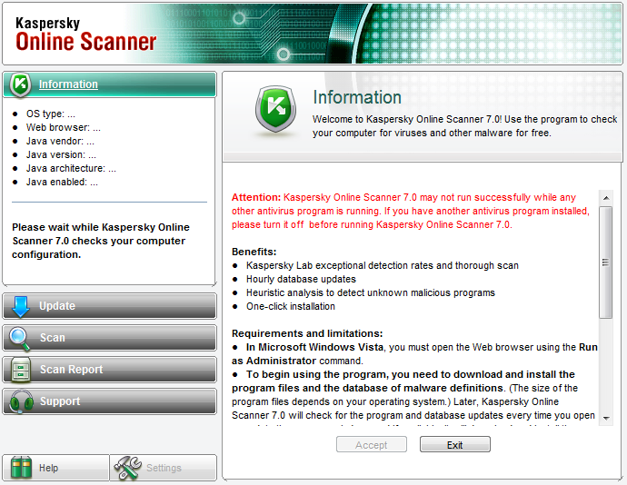This screenshot has height=485, width=627.
Task: Click the large green shield logo in Information header
Action: click(276, 108)
